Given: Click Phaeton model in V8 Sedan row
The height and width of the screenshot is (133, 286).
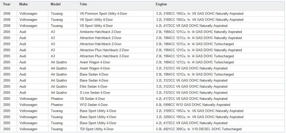Looking at the screenshot, I should (63, 99).
